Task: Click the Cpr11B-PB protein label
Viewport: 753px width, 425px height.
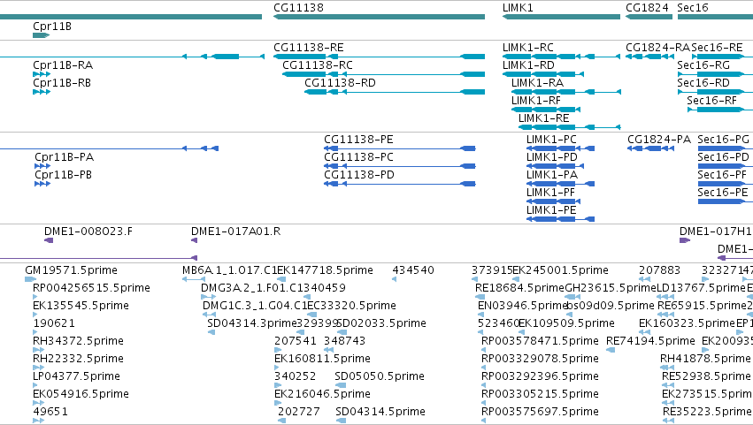Action: (x=63, y=175)
